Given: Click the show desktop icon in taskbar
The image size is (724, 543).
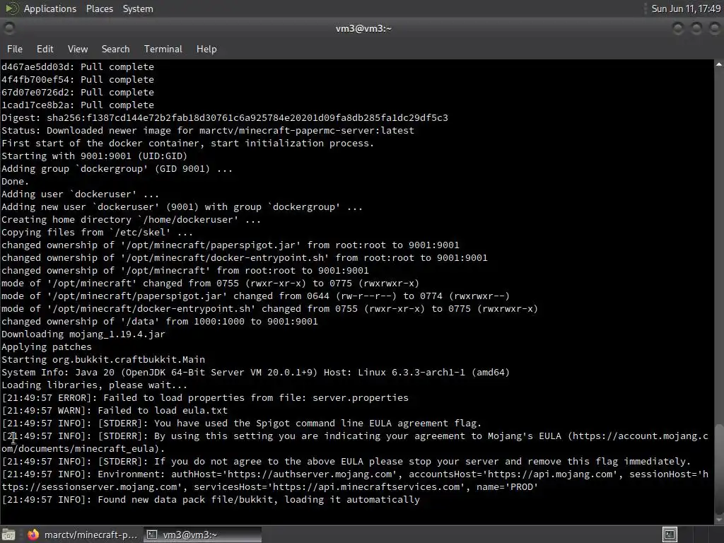Looking at the screenshot, I should (8, 535).
